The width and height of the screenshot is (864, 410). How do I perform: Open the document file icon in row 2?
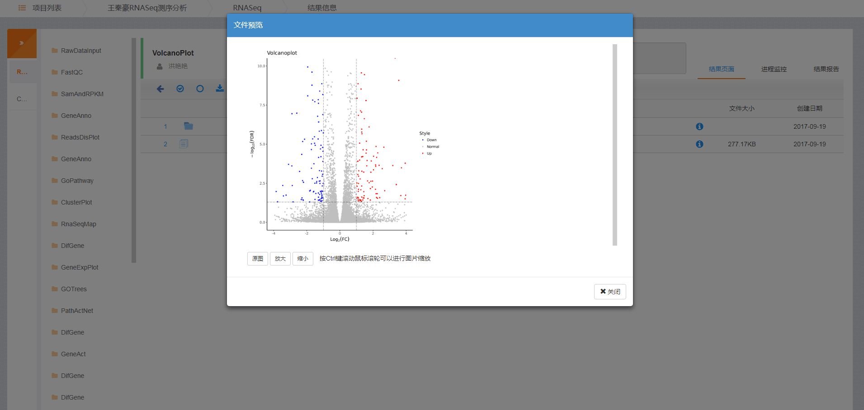click(x=184, y=144)
